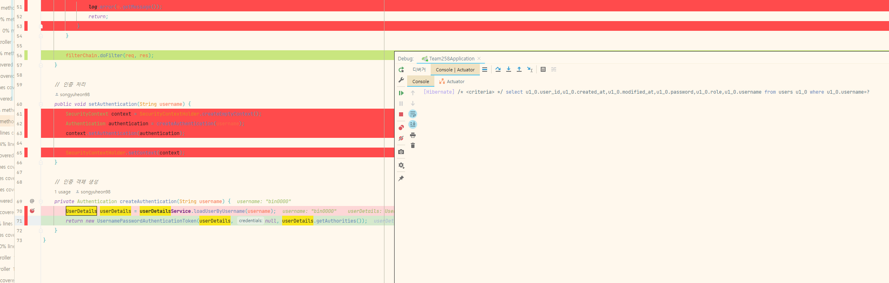The image size is (889, 283).
Task: Collapse the fold end marker at line 66
Action: coord(41,163)
